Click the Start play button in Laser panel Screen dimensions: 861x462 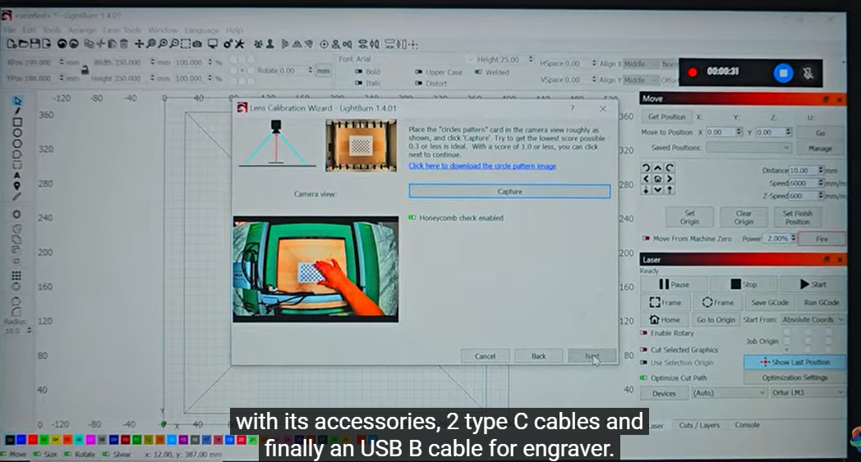pyautogui.click(x=812, y=284)
